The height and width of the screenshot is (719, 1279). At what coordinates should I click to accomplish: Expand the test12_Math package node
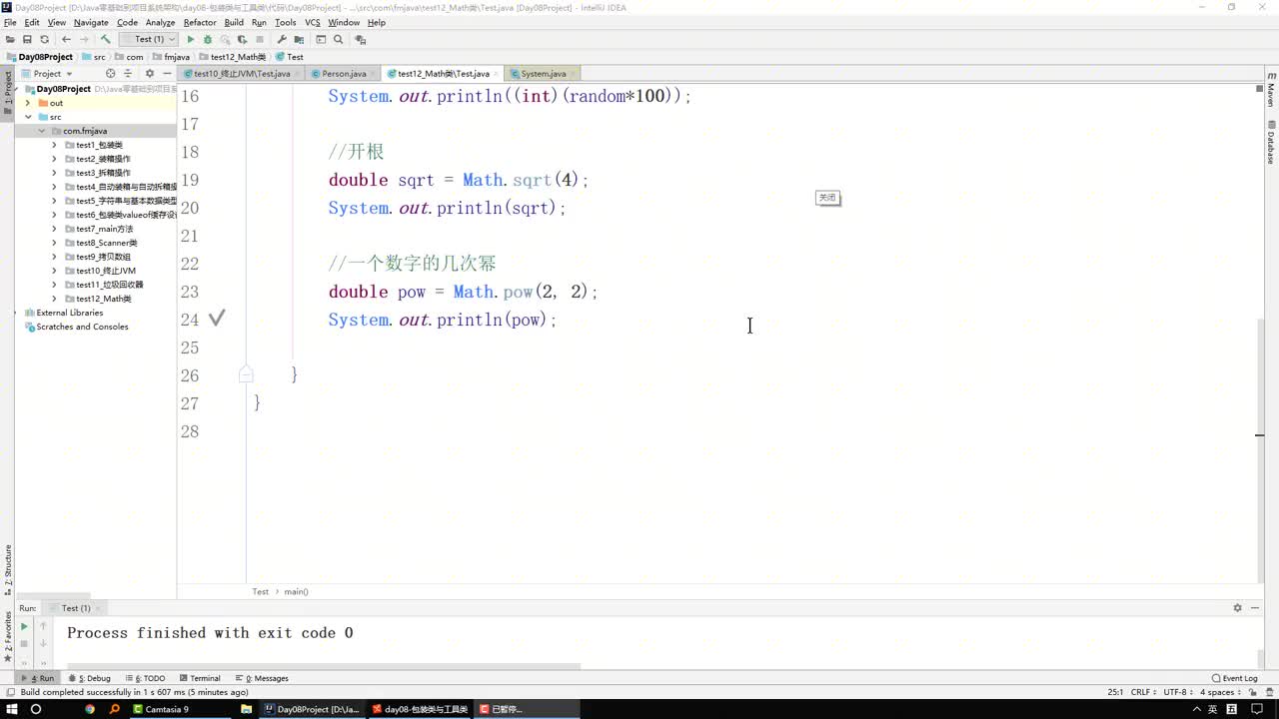pos(55,299)
